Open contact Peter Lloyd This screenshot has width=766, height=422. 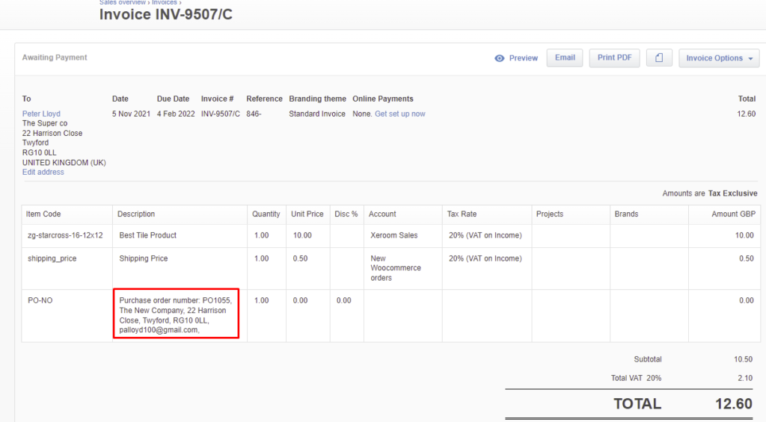[41, 114]
